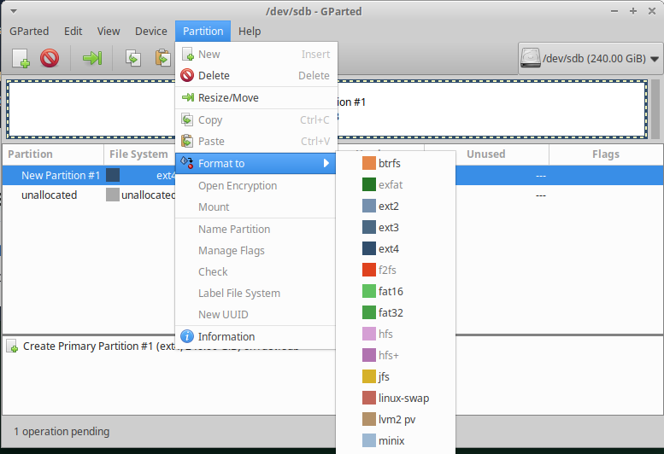Click the scrollbar beside the disk graphic
Viewport: 664px width, 454px height.
(x=655, y=109)
